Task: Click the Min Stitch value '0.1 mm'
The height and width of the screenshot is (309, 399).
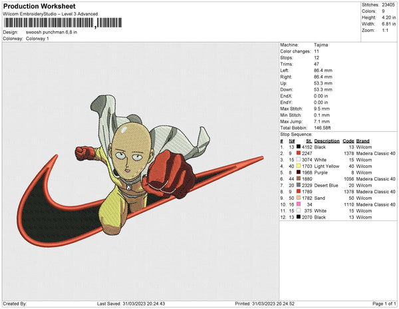Action: pyautogui.click(x=322, y=115)
